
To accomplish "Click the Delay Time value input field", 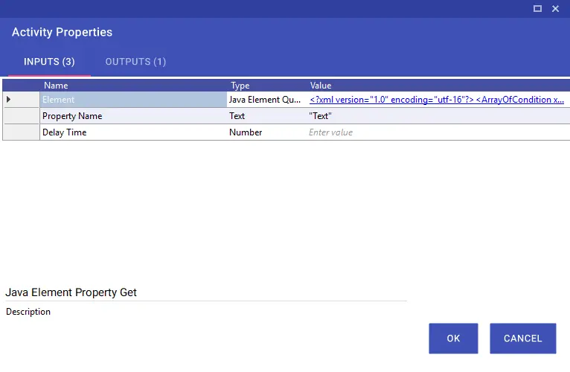I will 438,132.
